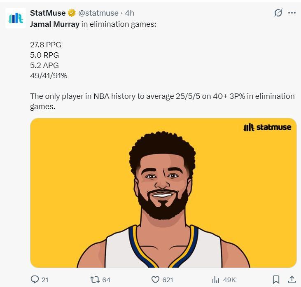Click the repost count 64
This screenshot has height=287, width=301.
[x=106, y=280]
